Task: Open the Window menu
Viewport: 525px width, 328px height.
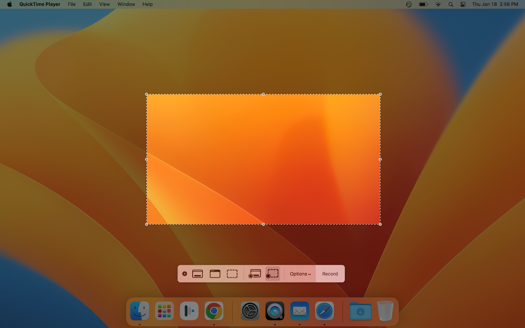Action: click(126, 4)
